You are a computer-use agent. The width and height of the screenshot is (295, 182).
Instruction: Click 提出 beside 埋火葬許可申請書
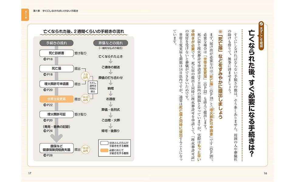click(78, 84)
